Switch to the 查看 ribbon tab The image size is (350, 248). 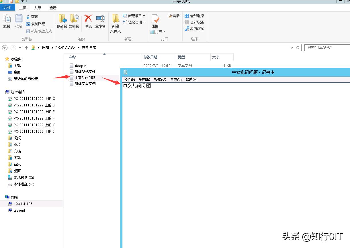pyautogui.click(x=52, y=8)
